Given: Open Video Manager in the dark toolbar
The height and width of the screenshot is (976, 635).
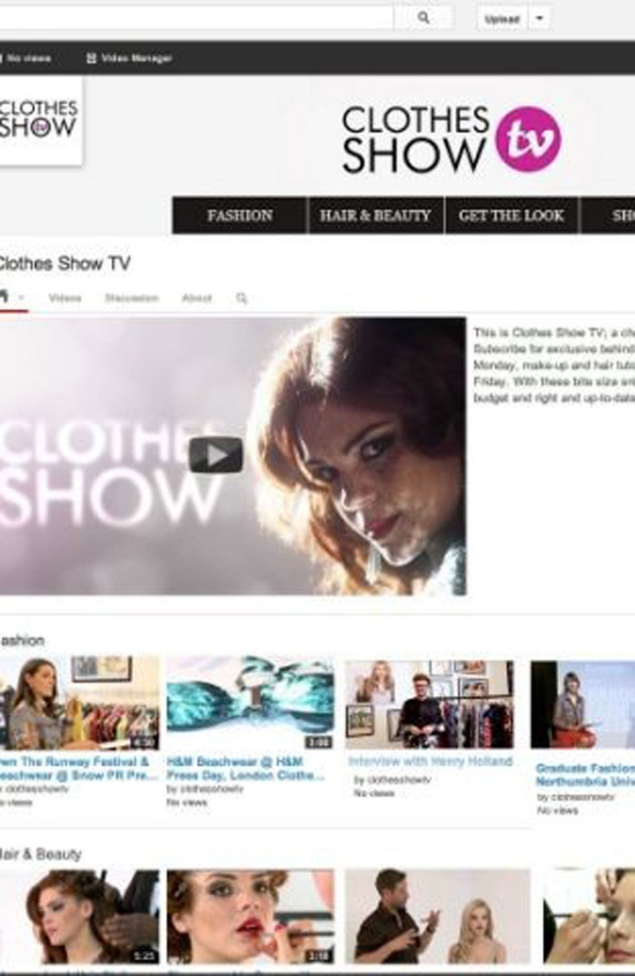Looking at the screenshot, I should [130, 58].
